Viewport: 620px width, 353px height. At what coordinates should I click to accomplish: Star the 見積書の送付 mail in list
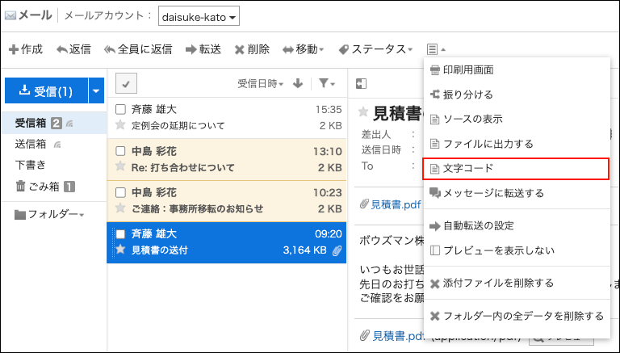(x=120, y=250)
